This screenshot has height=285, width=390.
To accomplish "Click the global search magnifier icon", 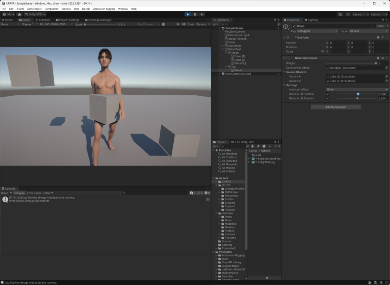I will [x=348, y=14].
